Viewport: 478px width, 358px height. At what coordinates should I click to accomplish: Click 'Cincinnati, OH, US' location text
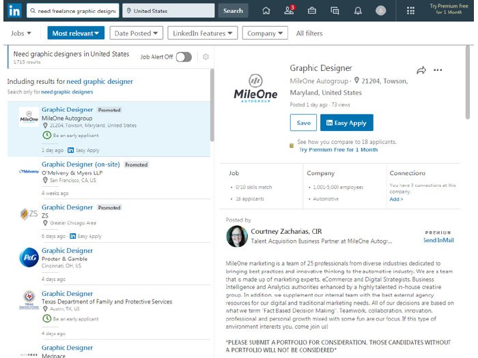coord(61,266)
